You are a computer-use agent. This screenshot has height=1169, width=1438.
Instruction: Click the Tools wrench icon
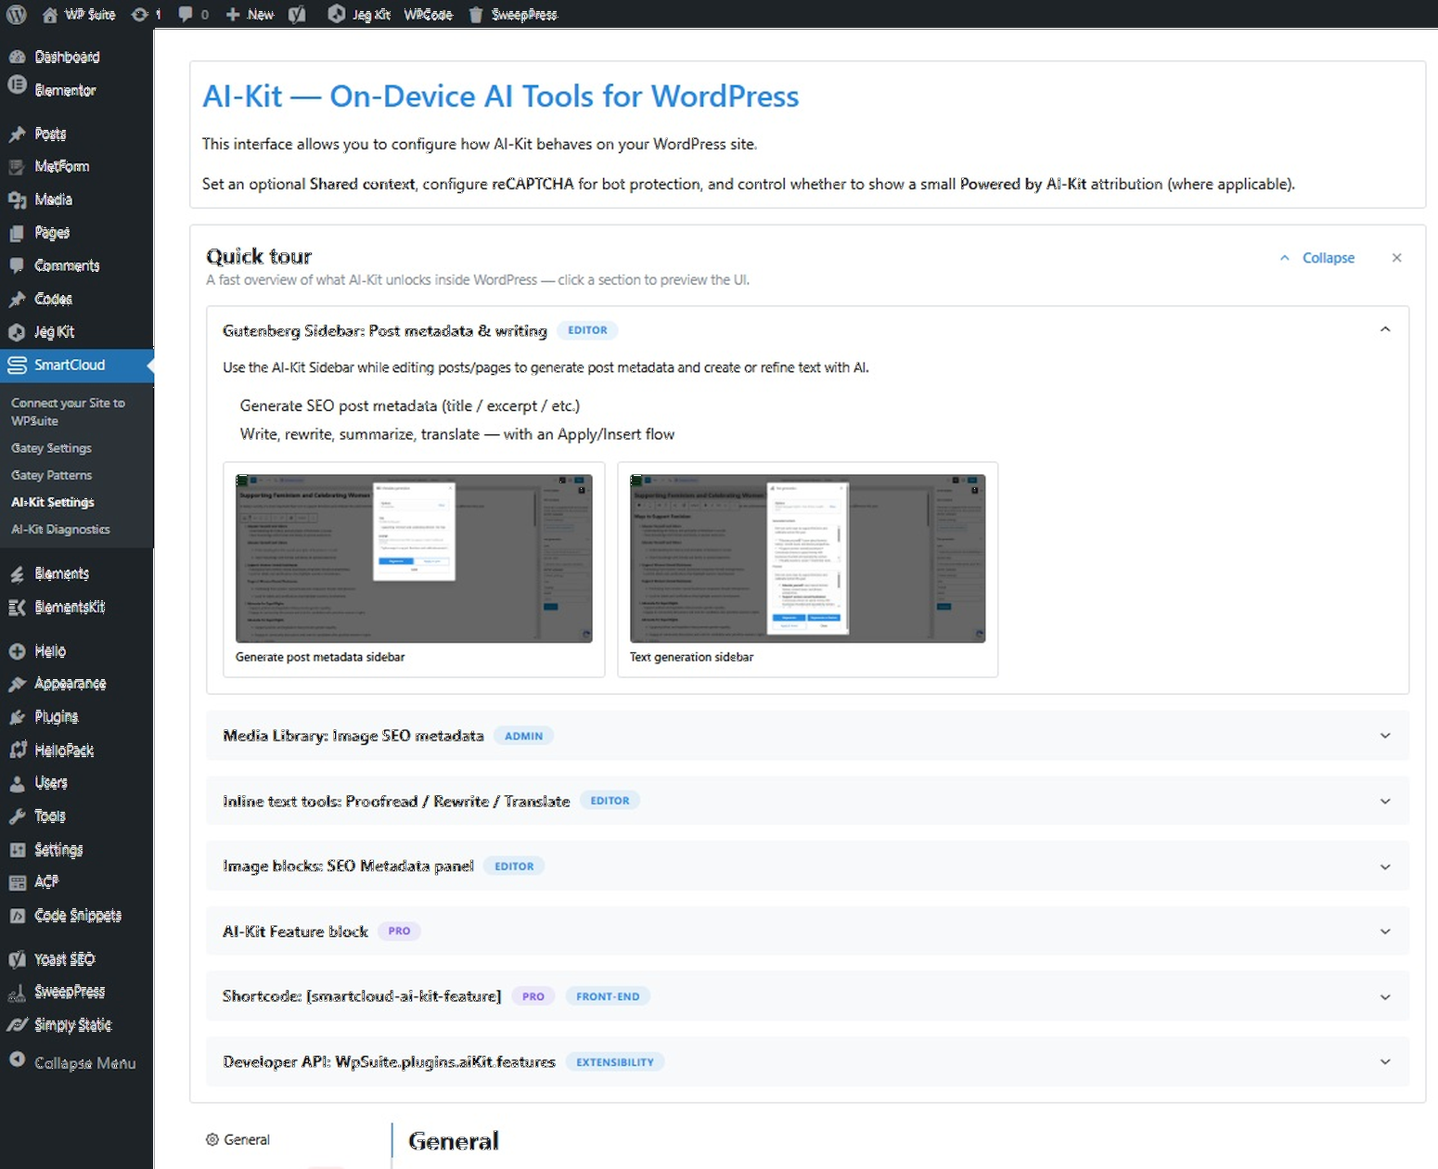tap(17, 816)
